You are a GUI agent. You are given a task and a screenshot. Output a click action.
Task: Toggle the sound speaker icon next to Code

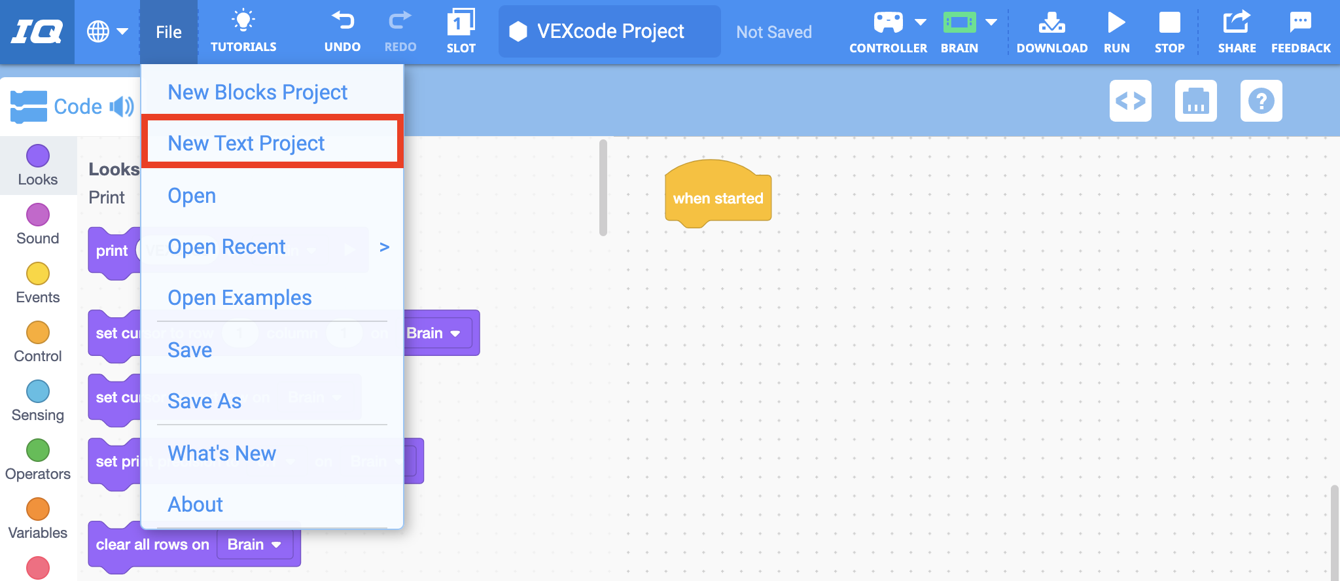coord(122,107)
